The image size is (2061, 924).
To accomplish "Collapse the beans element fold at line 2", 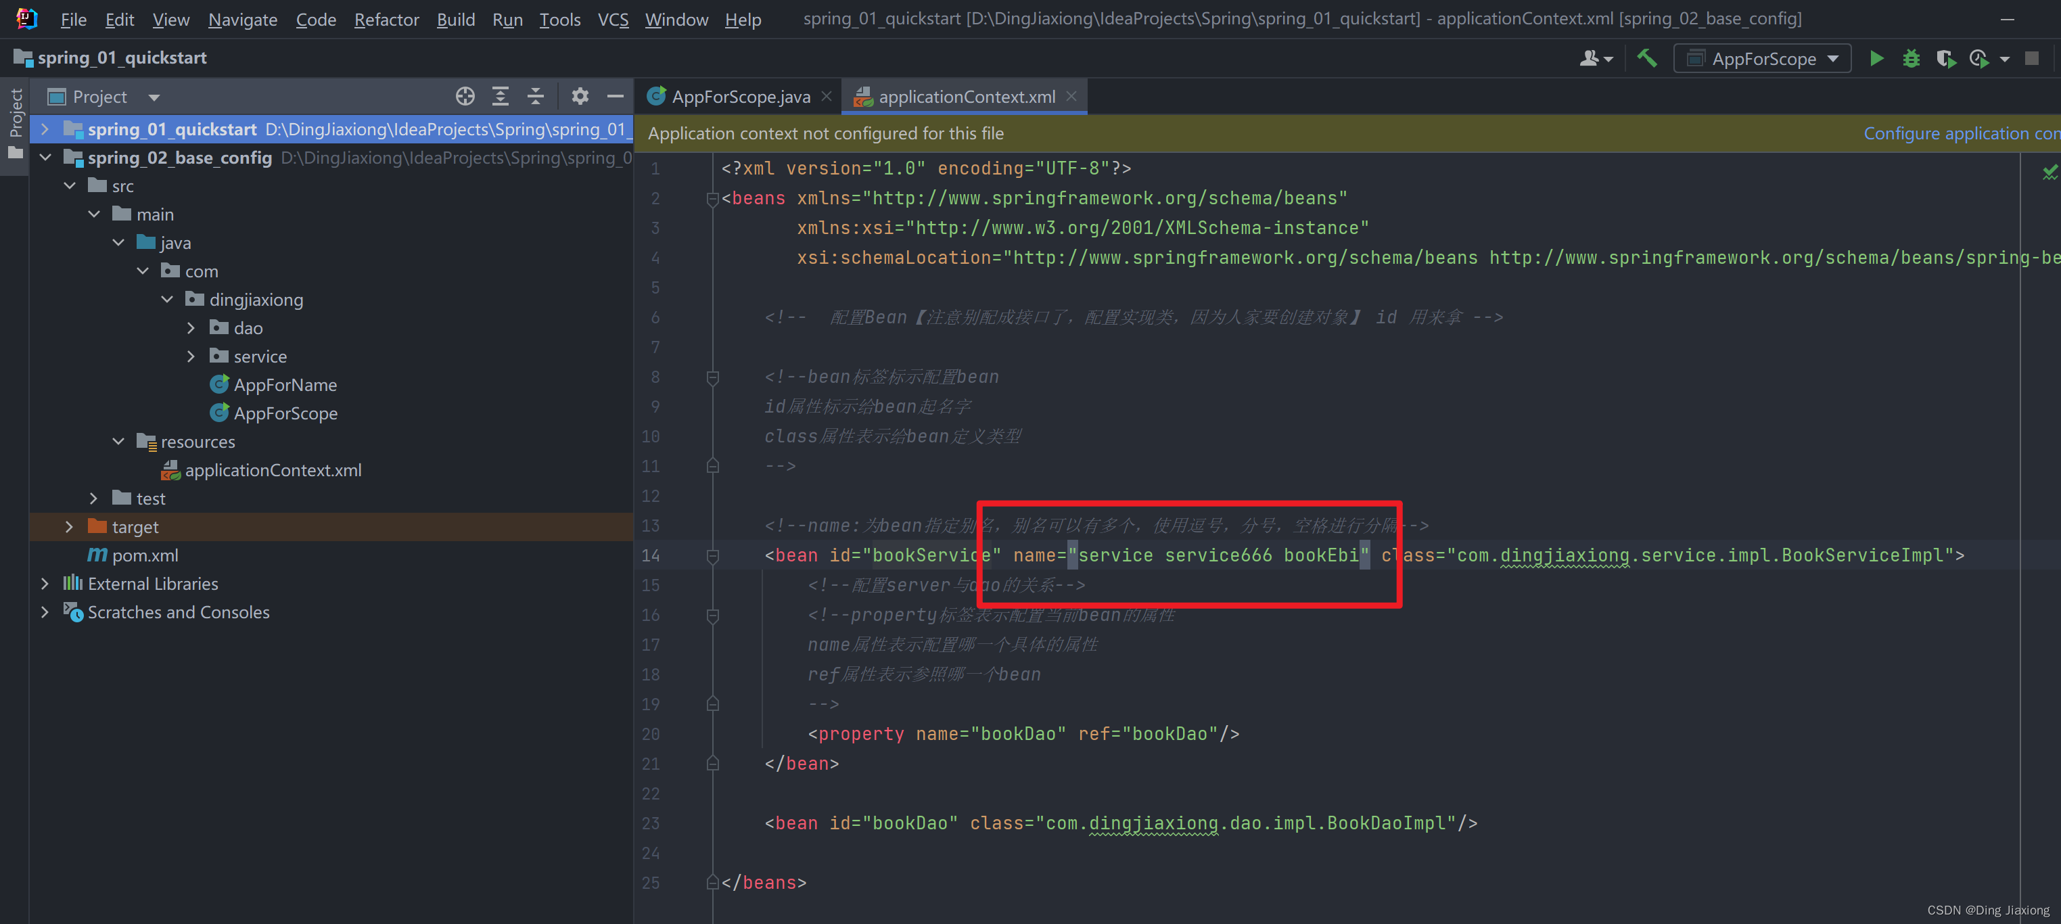I will [713, 198].
